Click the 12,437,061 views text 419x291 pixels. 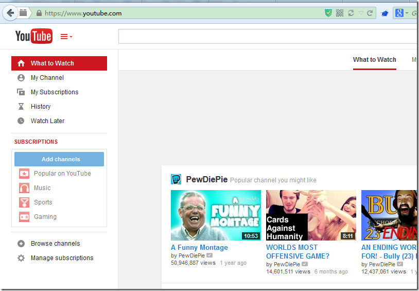383,272
